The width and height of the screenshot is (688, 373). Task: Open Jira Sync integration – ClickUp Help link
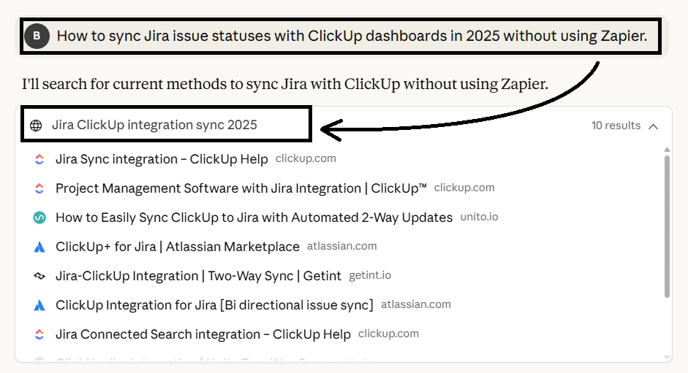click(162, 159)
